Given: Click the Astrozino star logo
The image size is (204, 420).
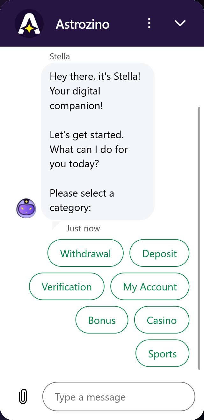Looking at the screenshot, I should 29,23.
